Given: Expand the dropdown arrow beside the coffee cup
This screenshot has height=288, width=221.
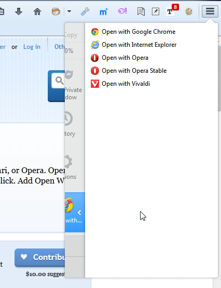Looking at the screenshot, I should pyautogui.click(x=69, y=11).
